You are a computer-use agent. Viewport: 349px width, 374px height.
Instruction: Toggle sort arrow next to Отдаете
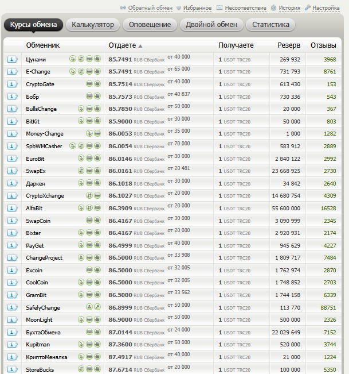pos(140,46)
